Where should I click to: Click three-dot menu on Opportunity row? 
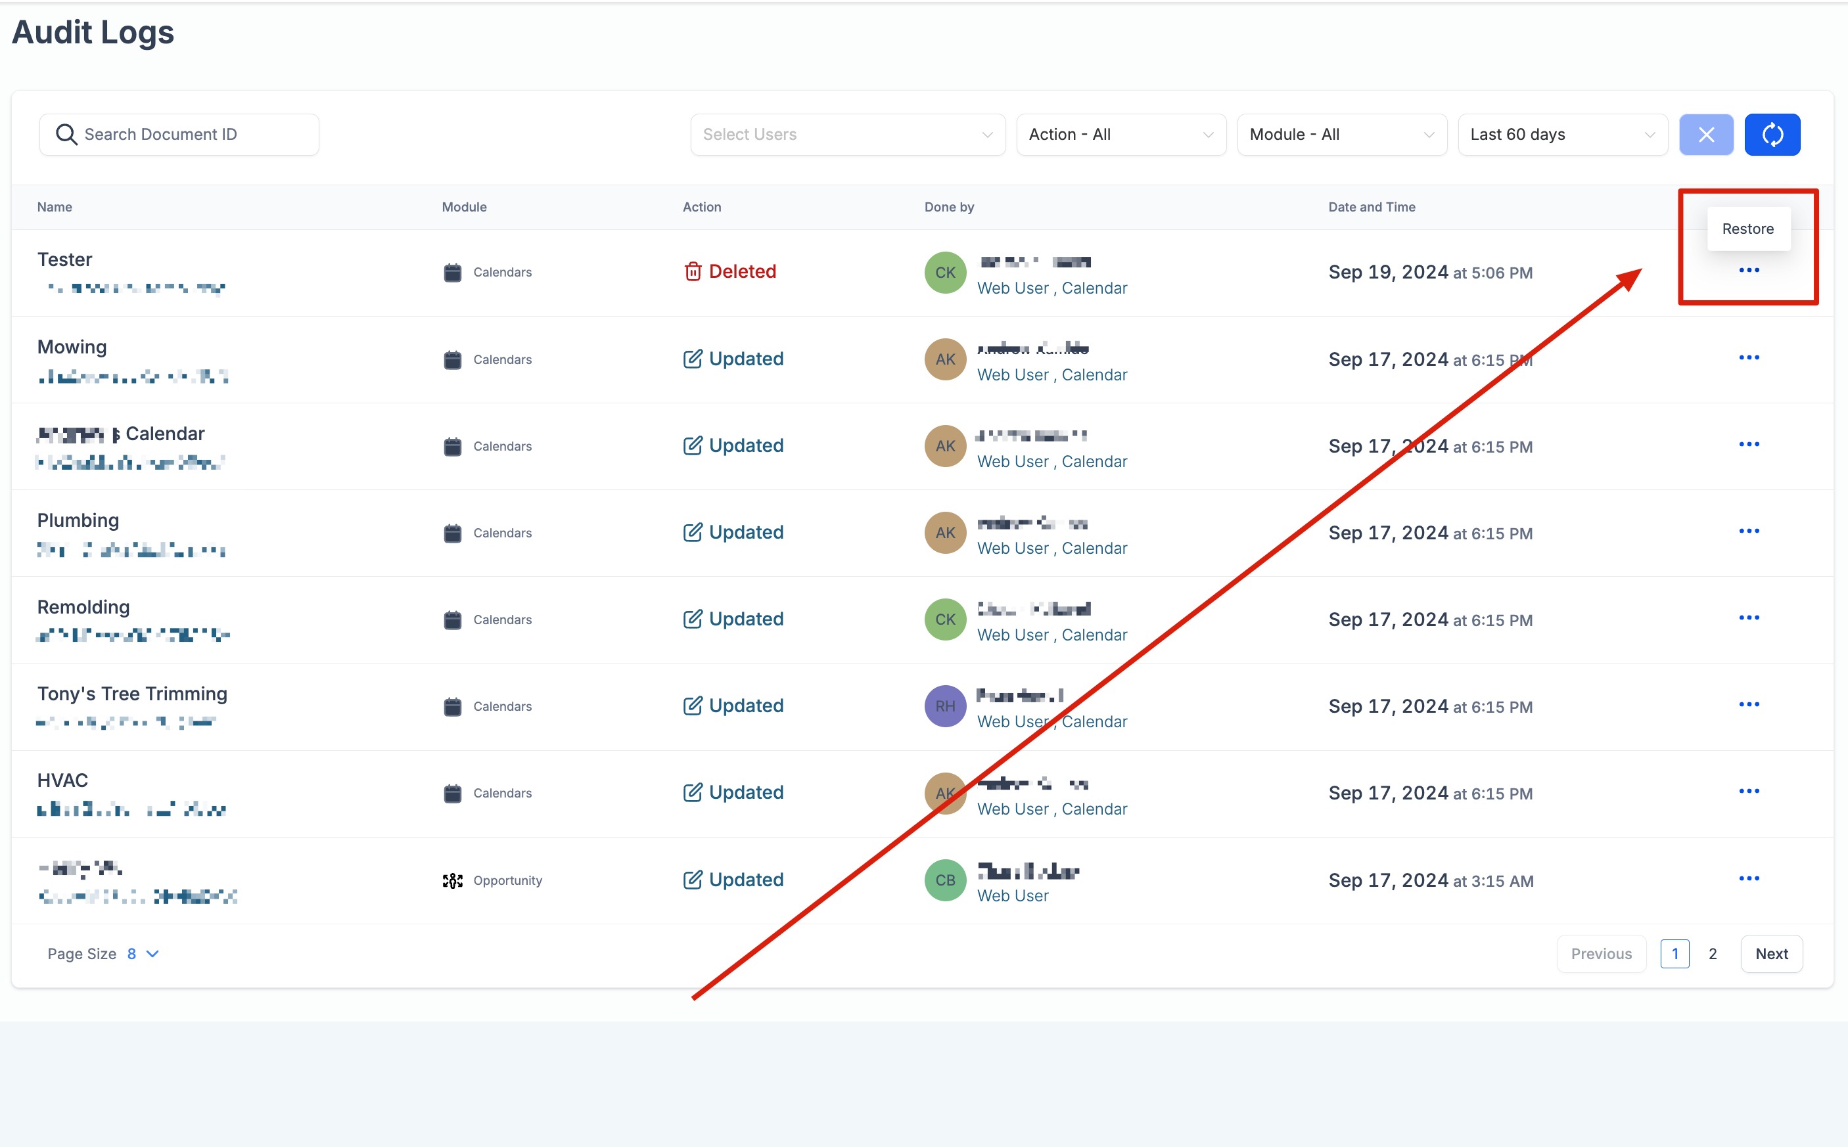1748,878
